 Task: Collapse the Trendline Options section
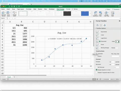coord(95,28)
